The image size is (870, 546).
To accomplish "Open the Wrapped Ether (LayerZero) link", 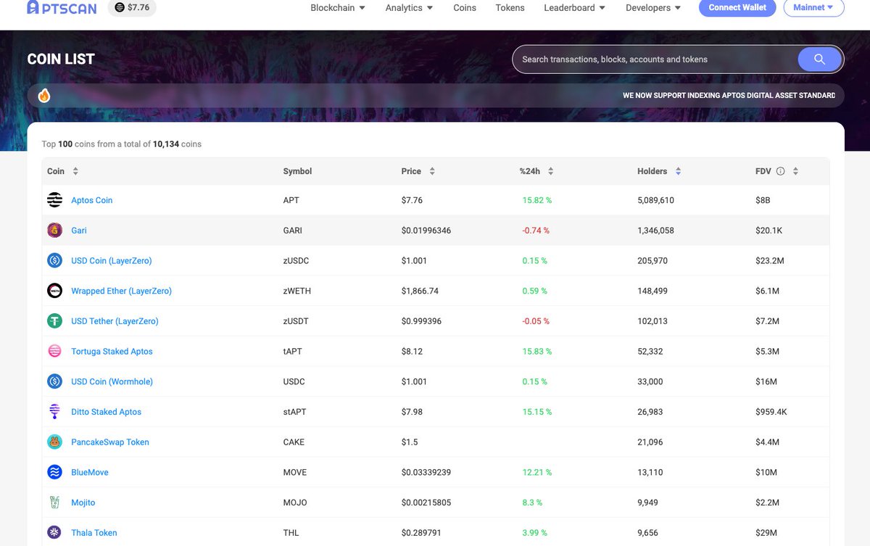I will 121,291.
